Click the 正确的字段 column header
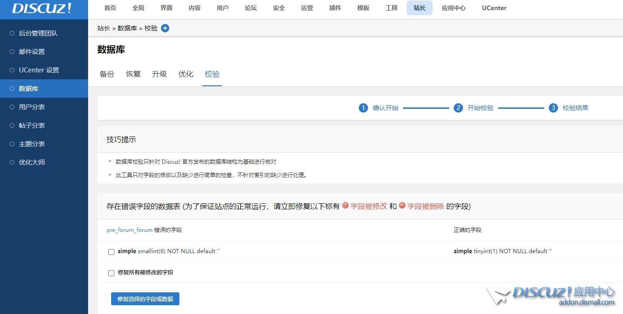This screenshot has height=314, width=623. [x=468, y=230]
